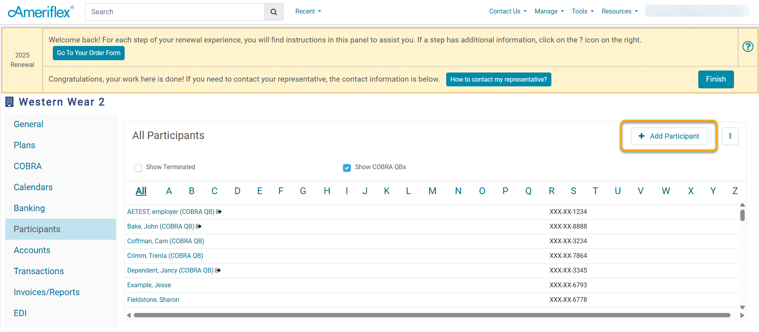Click the Go To Your Order Form button
759x332 pixels.
pyautogui.click(x=89, y=53)
